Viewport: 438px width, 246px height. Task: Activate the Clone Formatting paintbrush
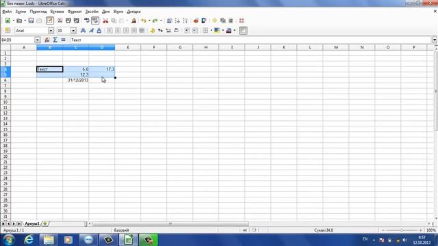click(x=134, y=20)
